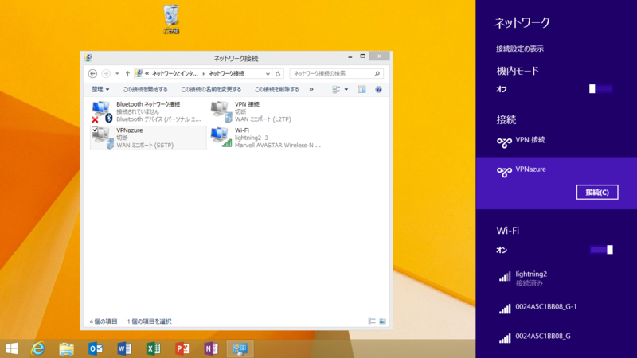637x358 pixels.
Task: Expand the address bar history dropdown
Action: (268, 73)
